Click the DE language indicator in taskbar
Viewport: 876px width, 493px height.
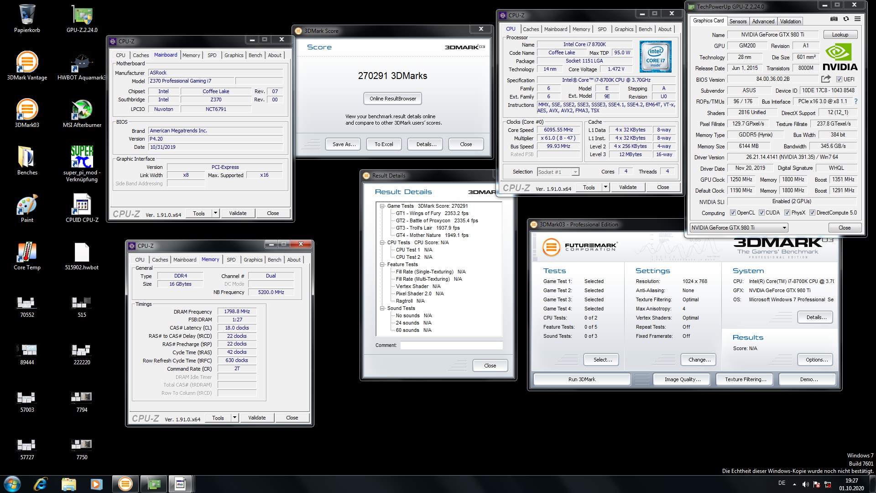click(782, 483)
